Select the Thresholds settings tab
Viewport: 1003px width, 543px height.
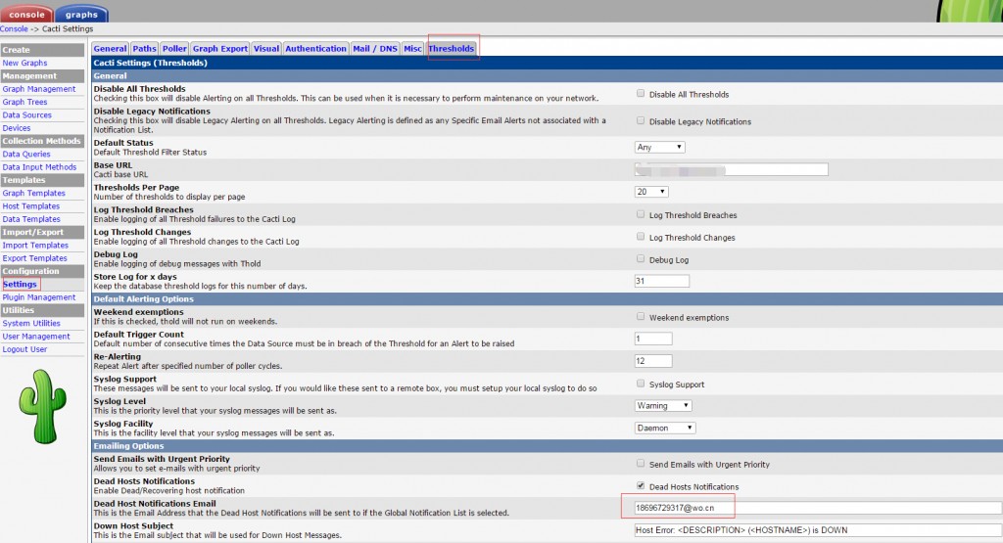tap(452, 49)
